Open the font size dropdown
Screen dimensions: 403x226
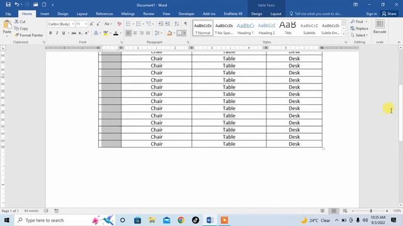pos(86,24)
